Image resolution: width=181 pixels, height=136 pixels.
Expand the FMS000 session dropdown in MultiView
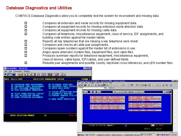[x=105, y=88]
